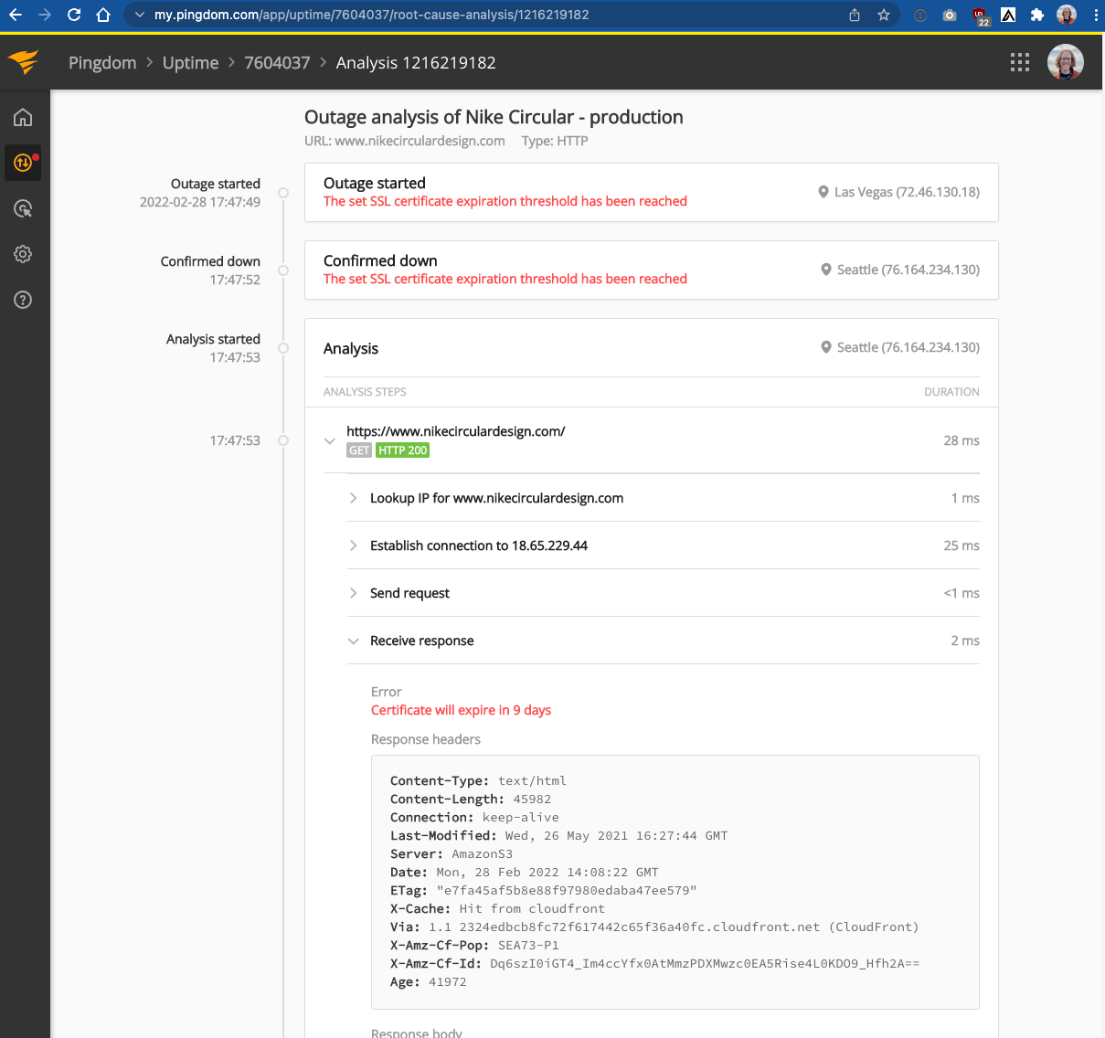This screenshot has height=1038, width=1105.
Task: Open the address bar site-info dropdown chevron
Action: (x=140, y=15)
